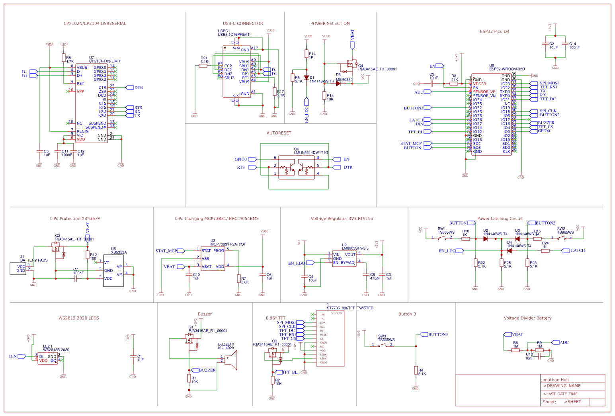Click the DRAWING_NAME field in title block

tap(561, 386)
